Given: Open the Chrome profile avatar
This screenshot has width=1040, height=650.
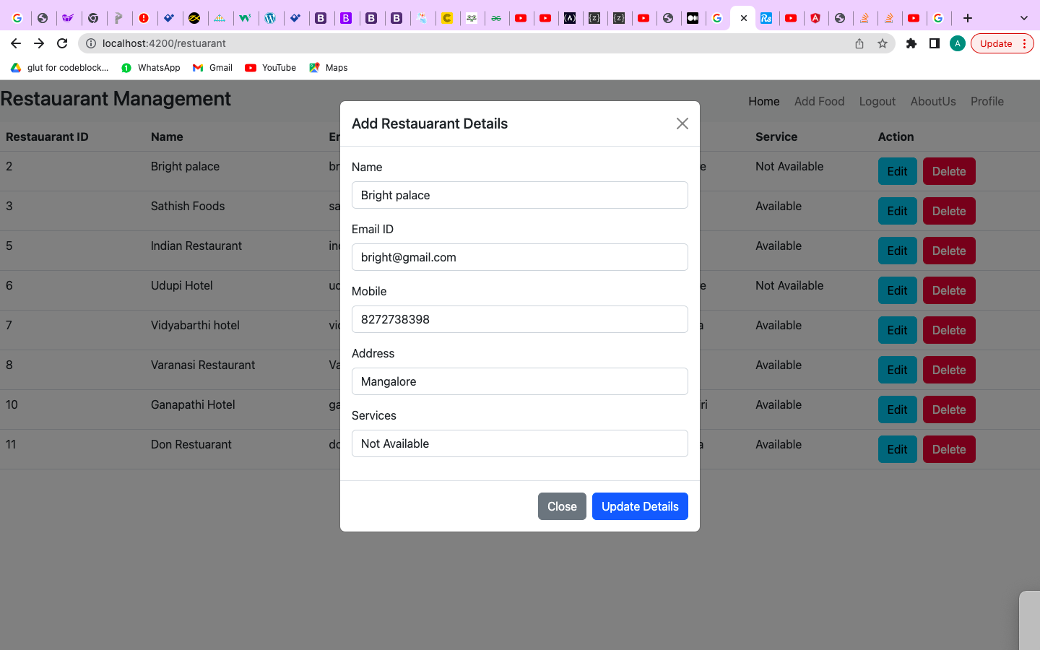Looking at the screenshot, I should (958, 43).
